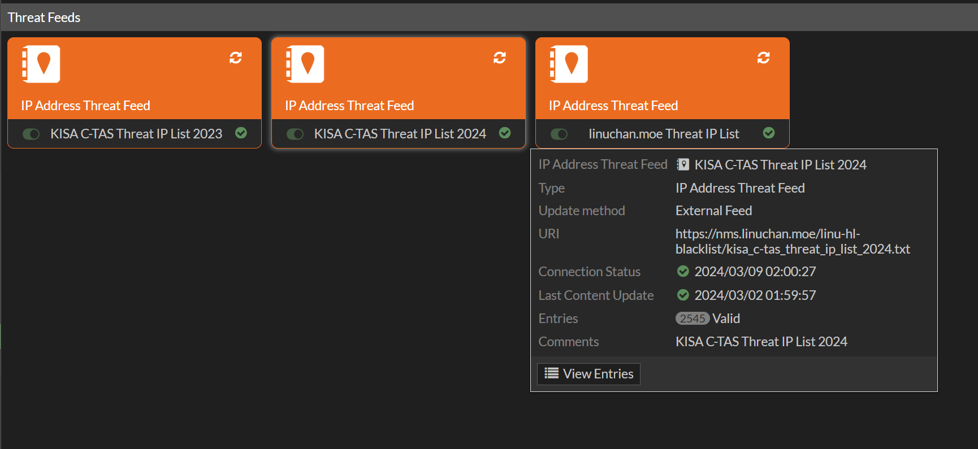This screenshot has height=449, width=978.
Task: Click the Last Content Update green check icon
Action: point(683,295)
